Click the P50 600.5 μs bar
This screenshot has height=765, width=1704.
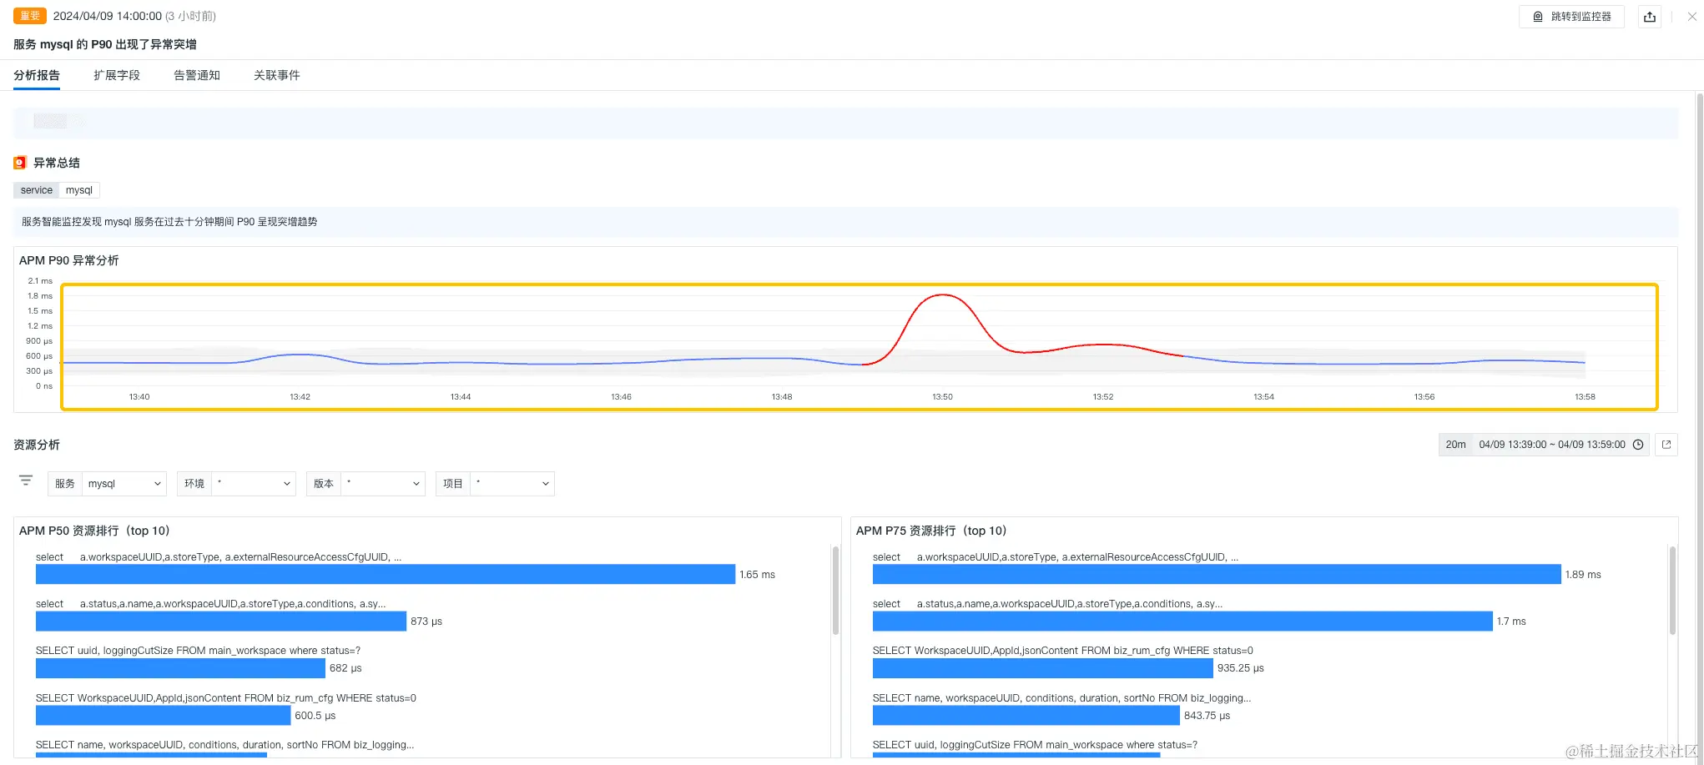pyautogui.click(x=164, y=715)
